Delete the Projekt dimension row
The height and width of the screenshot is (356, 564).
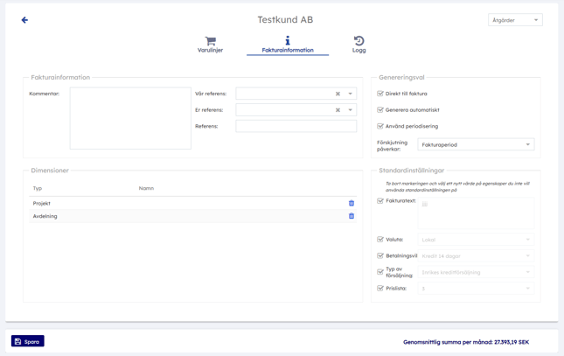click(352, 203)
